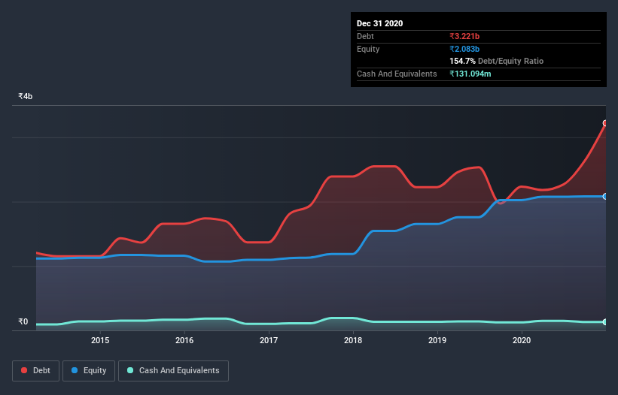The width and height of the screenshot is (618, 395).
Task: Click the 2020 x-axis label
Action: click(522, 340)
